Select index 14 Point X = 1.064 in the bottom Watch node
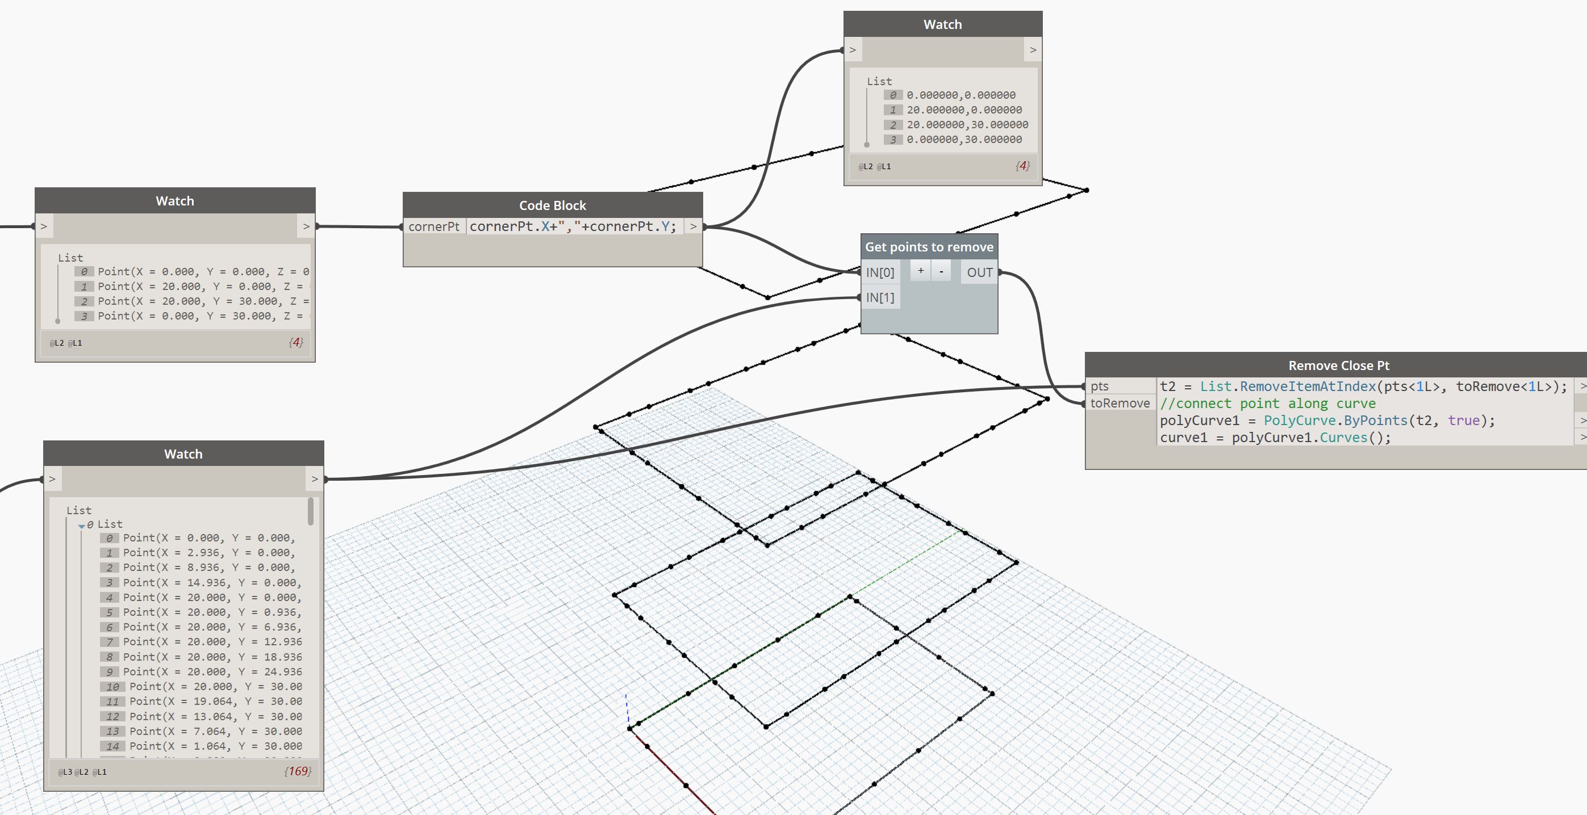Viewport: 1587px width, 815px height. 216,746
